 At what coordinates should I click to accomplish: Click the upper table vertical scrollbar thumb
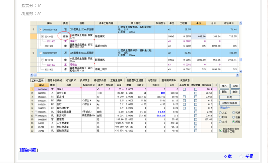tap(241, 60)
